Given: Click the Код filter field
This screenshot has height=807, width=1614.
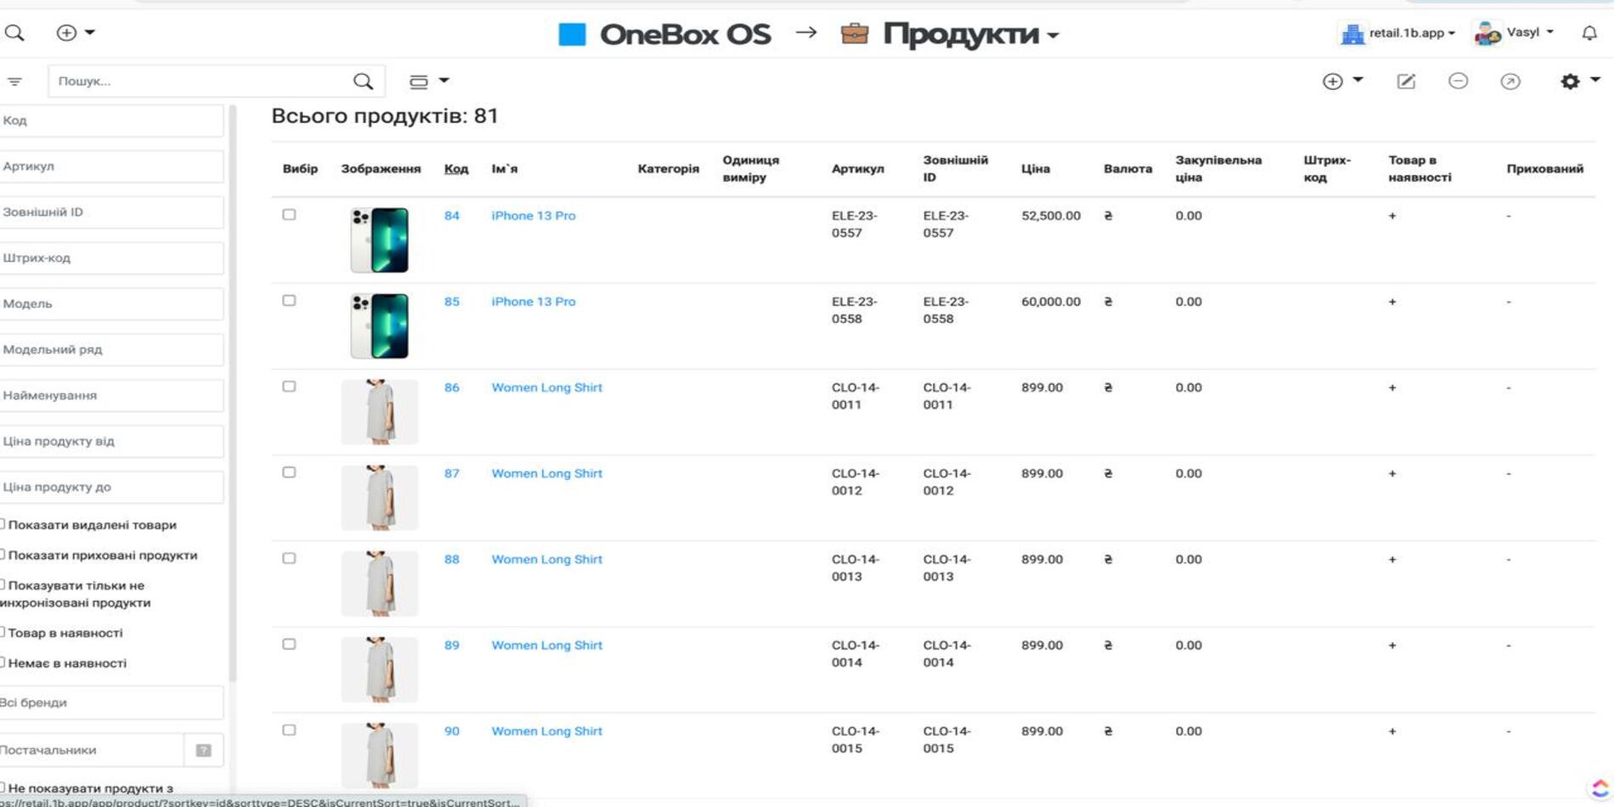Looking at the screenshot, I should [x=111, y=121].
